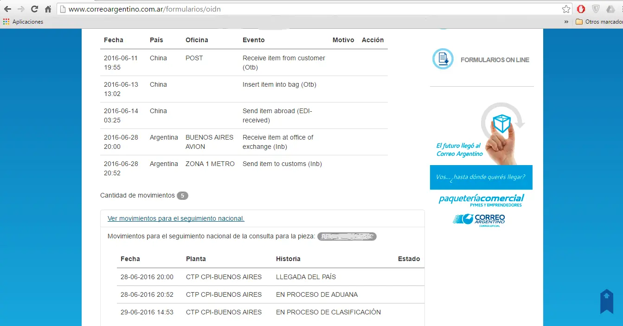Screen dimensions: 623x326
Task: Select the EN PROCESO DE ADUANA row
Action: [270, 294]
